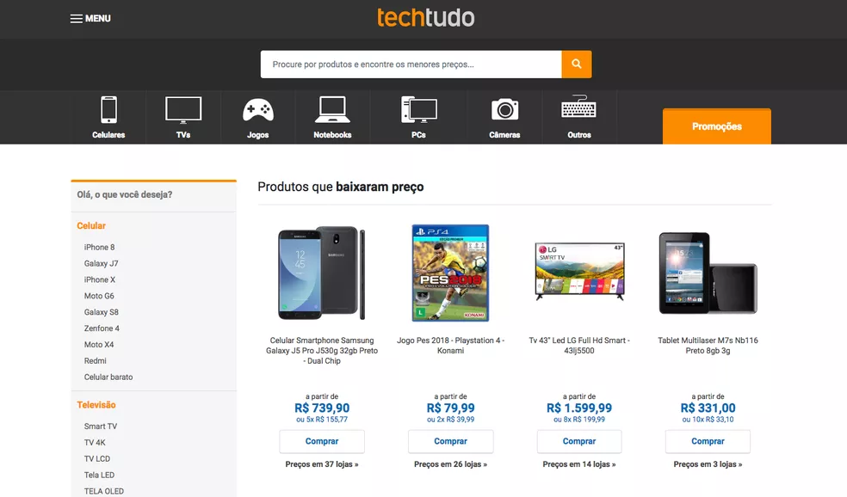Choose the Jogos gamepad icon
The width and height of the screenshot is (847, 497).
click(x=257, y=110)
